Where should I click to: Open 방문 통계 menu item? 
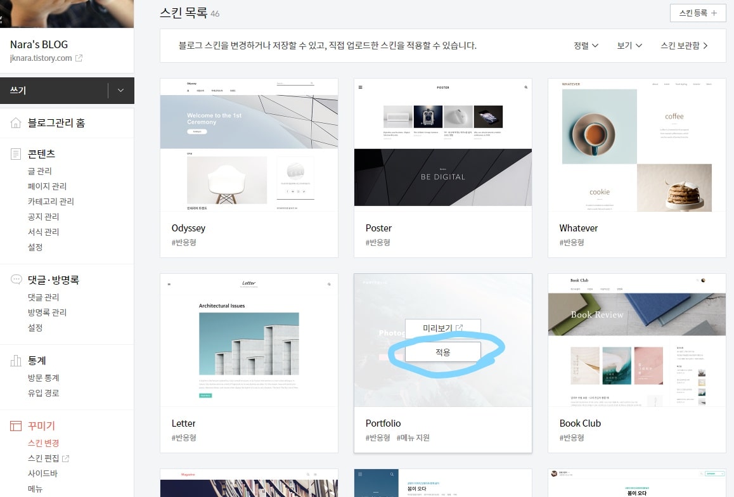click(44, 378)
